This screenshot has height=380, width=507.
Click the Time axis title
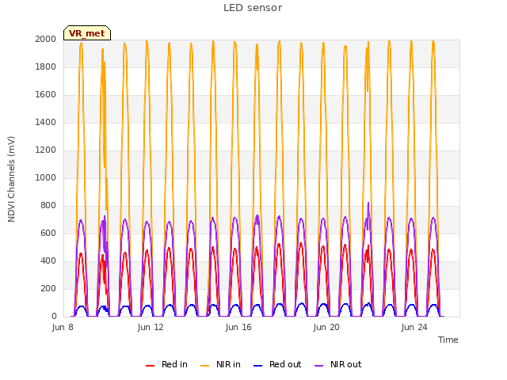[448, 340]
